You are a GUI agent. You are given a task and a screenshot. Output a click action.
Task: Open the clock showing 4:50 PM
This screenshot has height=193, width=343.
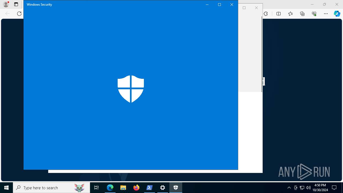tap(320, 188)
